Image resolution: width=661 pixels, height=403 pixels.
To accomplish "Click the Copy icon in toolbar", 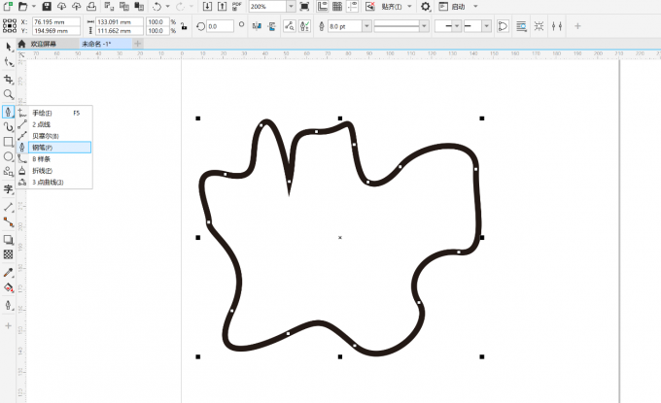I will [x=124, y=7].
